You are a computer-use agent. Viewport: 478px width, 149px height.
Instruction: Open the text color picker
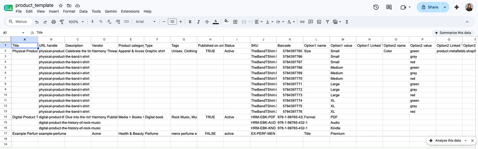[x=215, y=22]
